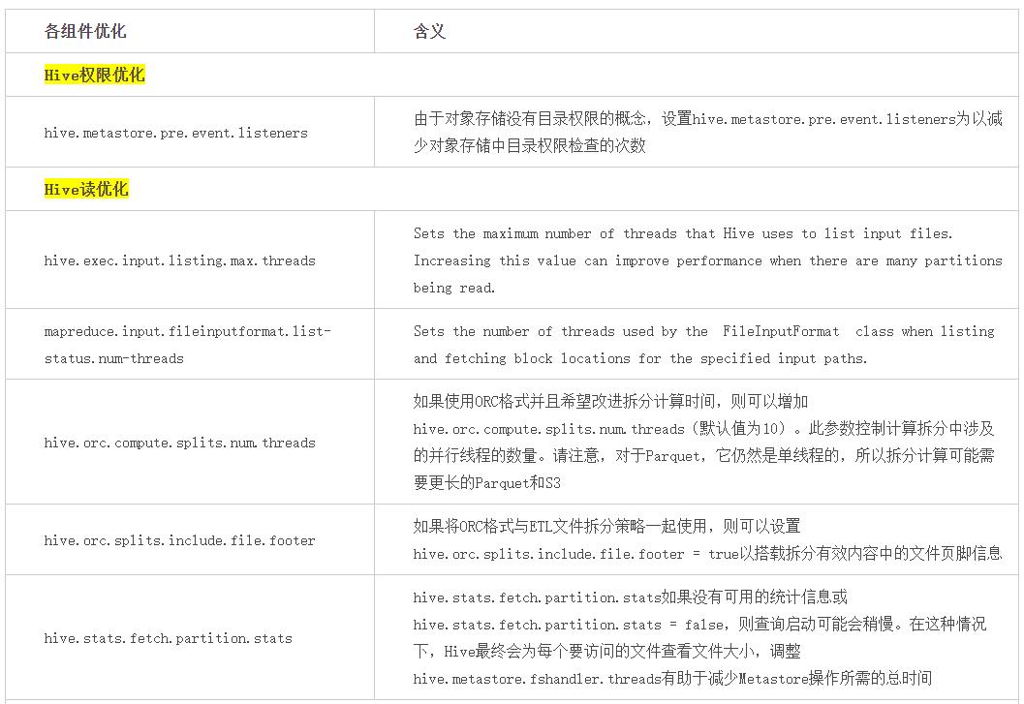
Task: Click the line starting 'and fetching block locations'
Action: (639, 358)
